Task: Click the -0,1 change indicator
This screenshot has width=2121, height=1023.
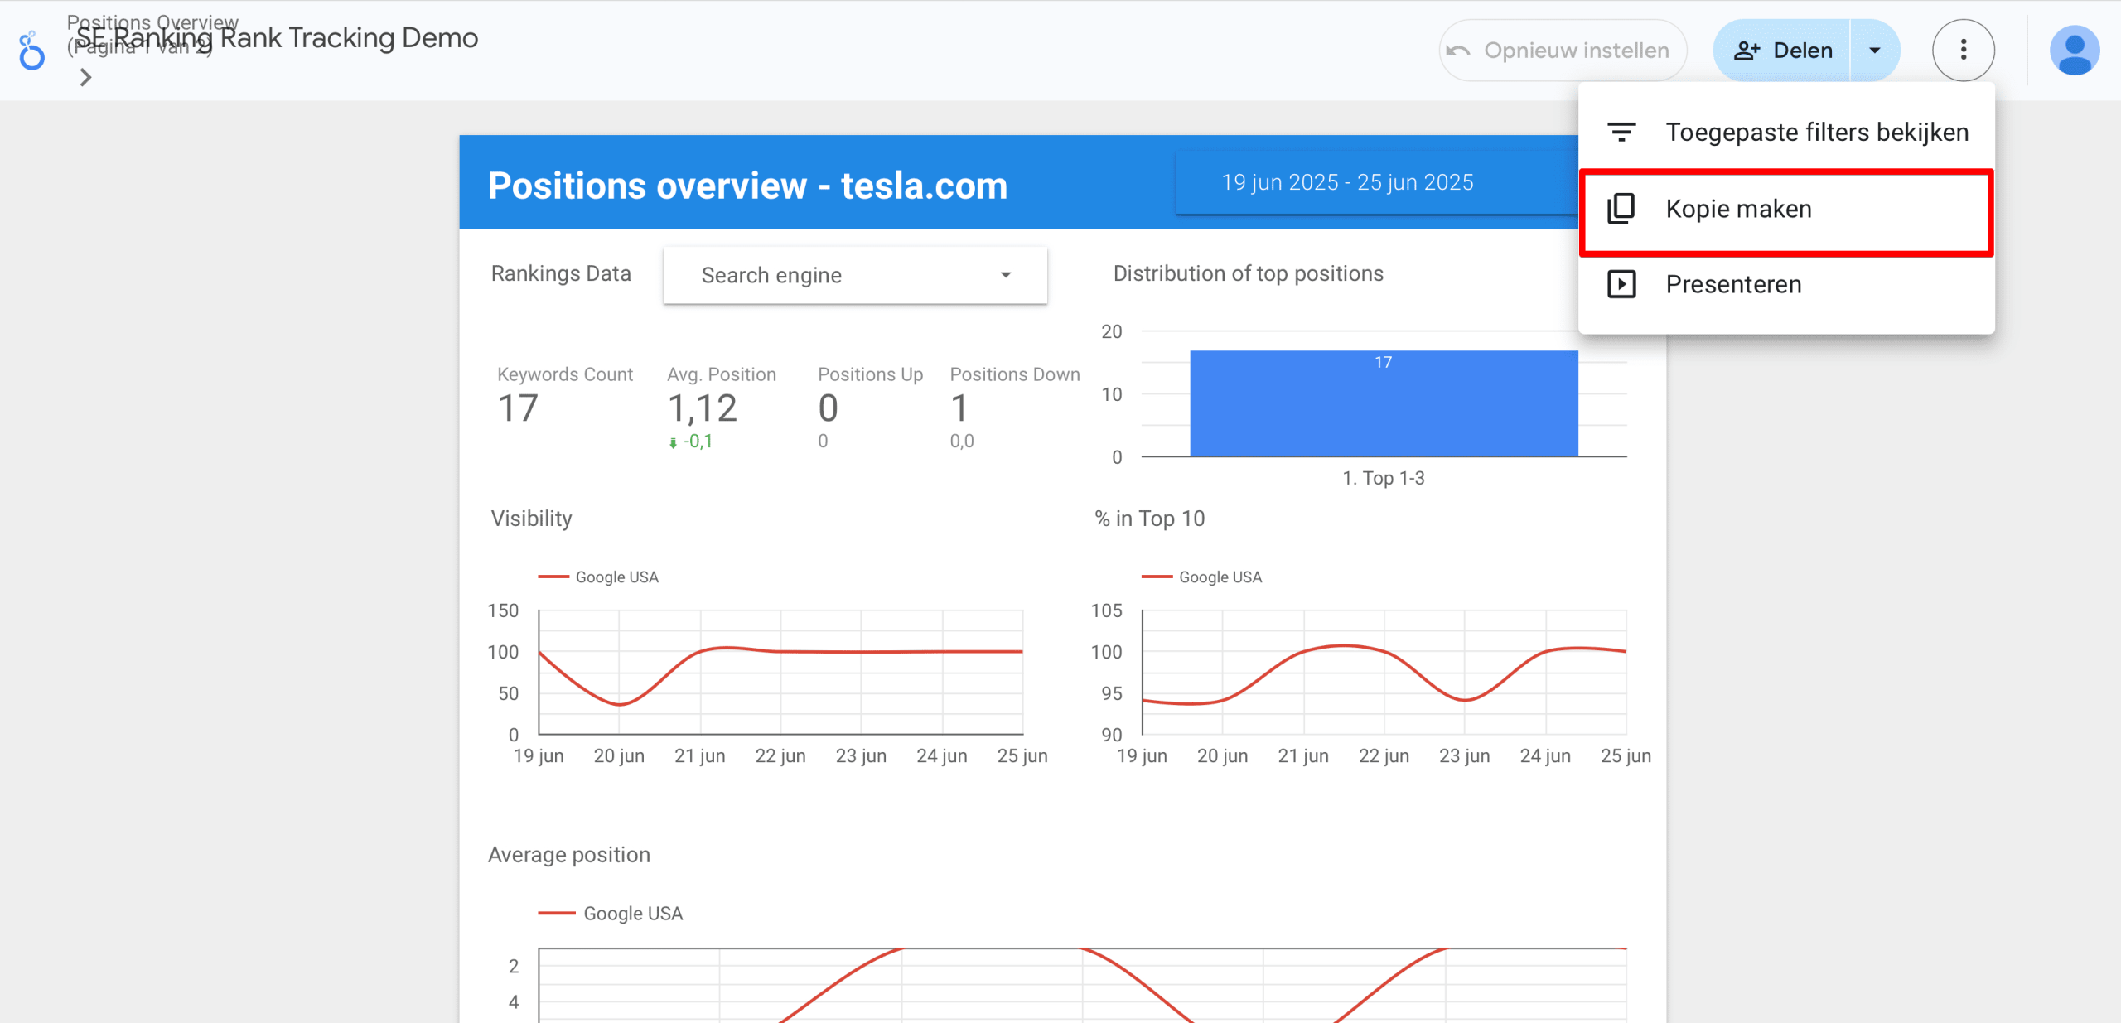Action: click(692, 442)
